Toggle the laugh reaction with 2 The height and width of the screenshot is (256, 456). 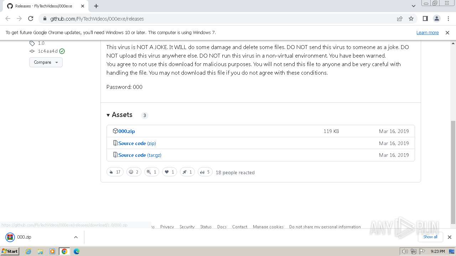coord(134,172)
